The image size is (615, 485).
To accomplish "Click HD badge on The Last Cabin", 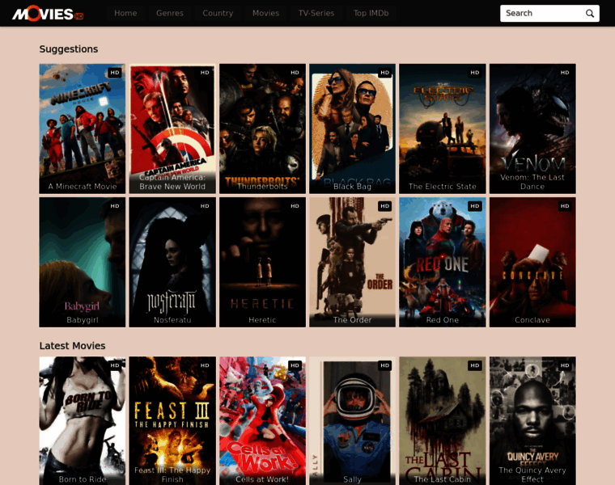I will pos(474,365).
